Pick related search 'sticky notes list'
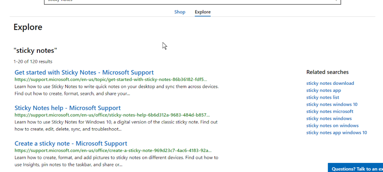 click(323, 97)
